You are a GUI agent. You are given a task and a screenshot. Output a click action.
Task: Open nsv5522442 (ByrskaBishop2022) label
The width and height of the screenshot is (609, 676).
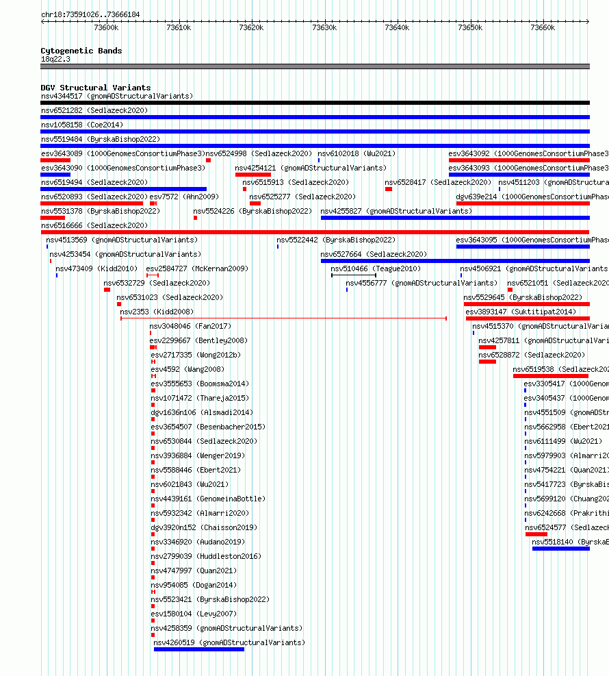click(x=336, y=240)
